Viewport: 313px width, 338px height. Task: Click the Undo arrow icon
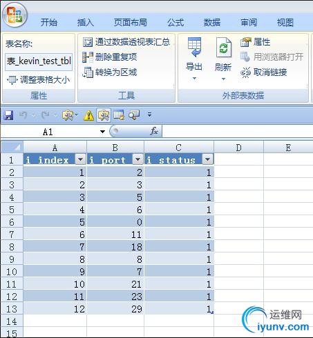23,115
